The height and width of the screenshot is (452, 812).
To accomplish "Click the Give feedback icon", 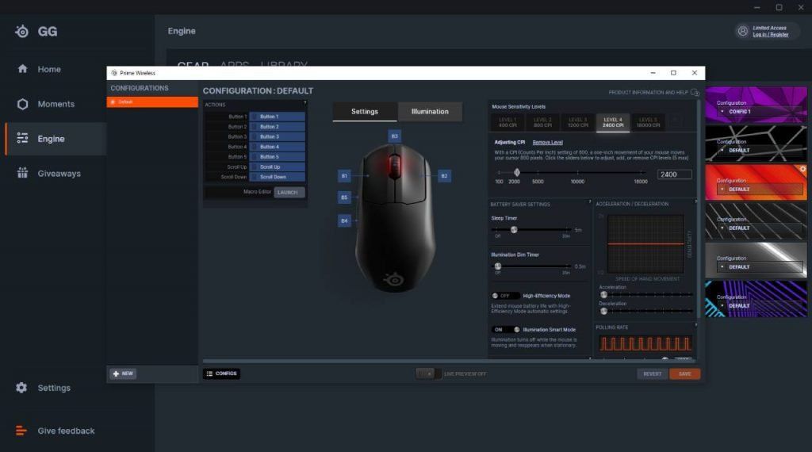I will (21, 431).
